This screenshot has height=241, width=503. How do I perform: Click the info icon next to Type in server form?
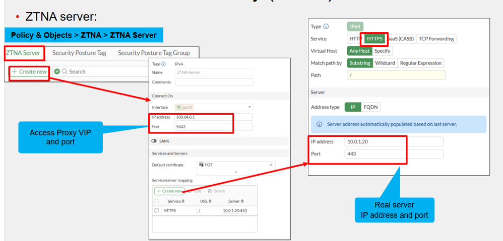(x=164, y=64)
